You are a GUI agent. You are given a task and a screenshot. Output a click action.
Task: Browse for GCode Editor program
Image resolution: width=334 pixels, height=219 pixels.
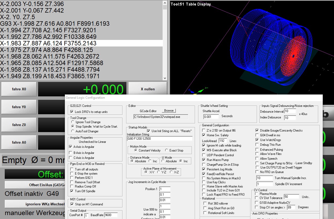169,111
